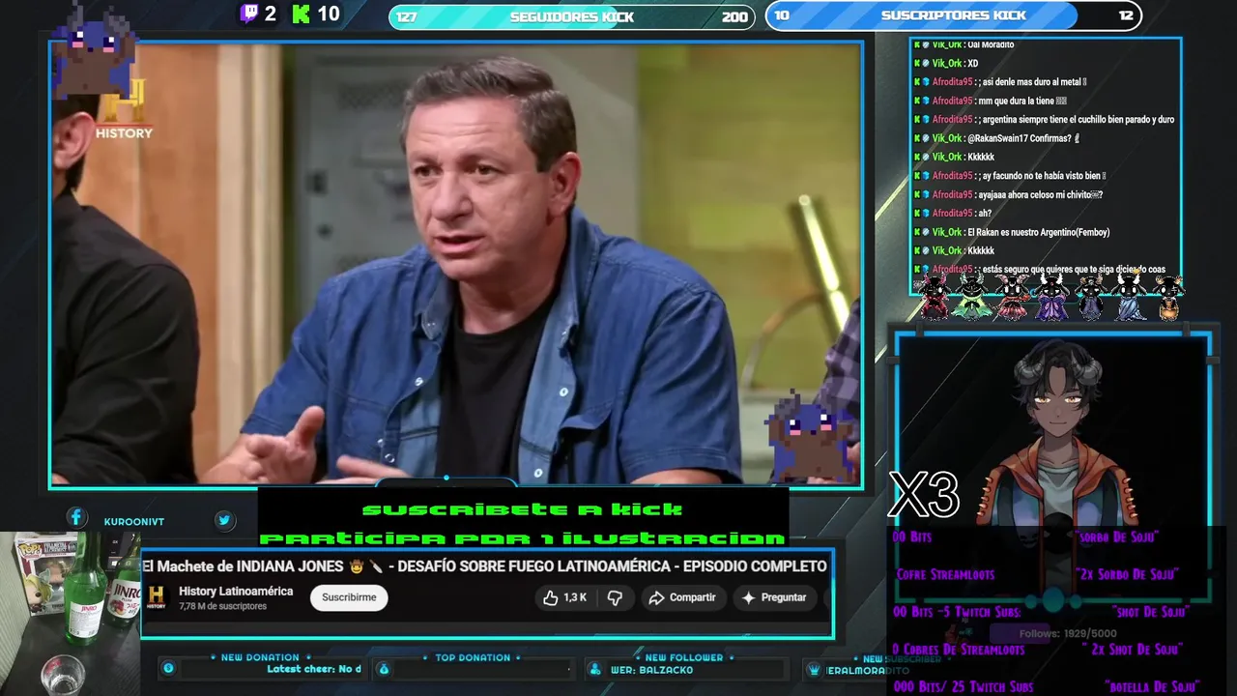1237x696 pixels.
Task: Click the Preguntar sparkle button
Action: pos(773,597)
